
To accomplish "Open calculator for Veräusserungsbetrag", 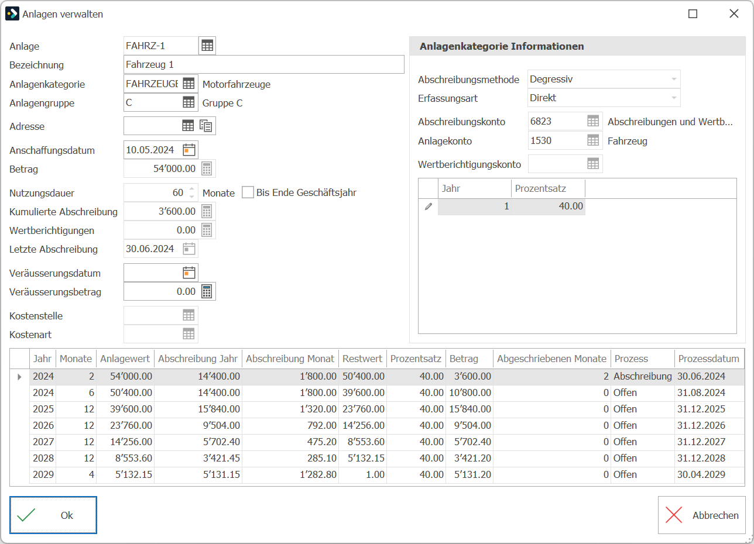I will click(x=207, y=291).
